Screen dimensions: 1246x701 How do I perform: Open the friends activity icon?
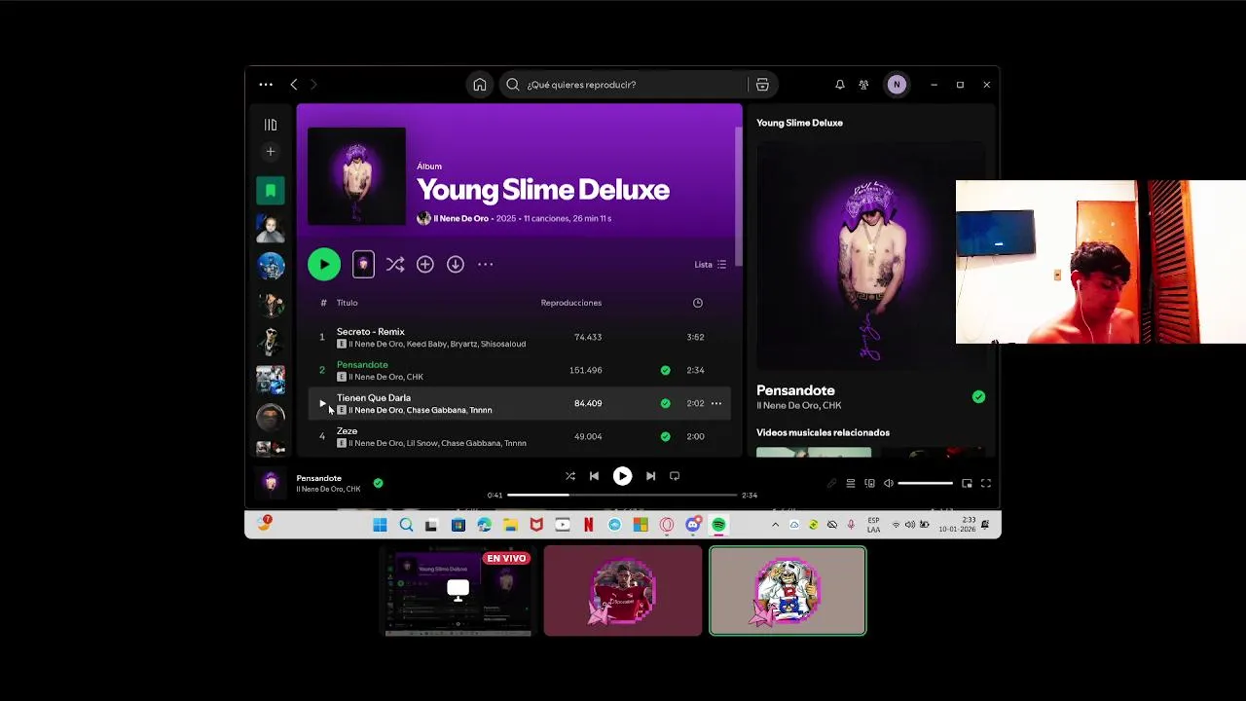(863, 85)
